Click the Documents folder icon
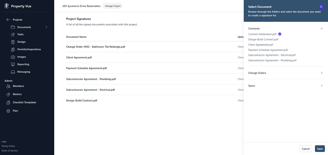The width and height of the screenshot is (328, 155). coord(13,27)
